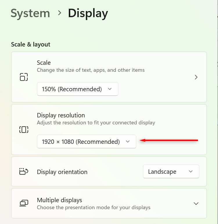Click the breadcrumb separator arrow after System
This screenshot has height=224, width=218.
[59, 13]
